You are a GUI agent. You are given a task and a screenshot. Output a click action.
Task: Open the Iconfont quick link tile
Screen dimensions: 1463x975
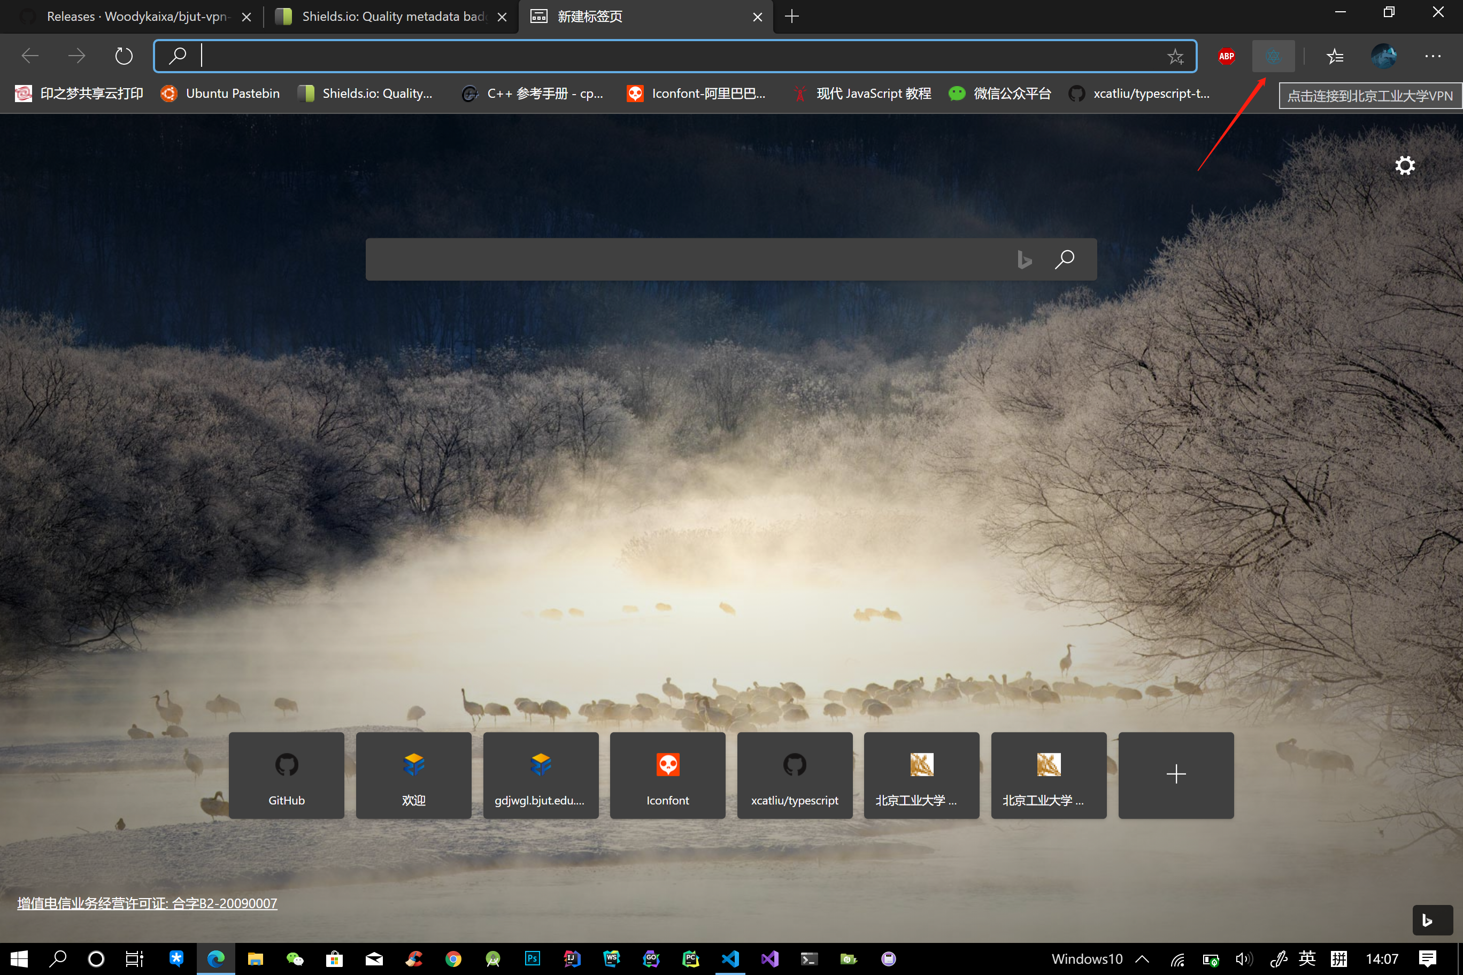pos(667,775)
